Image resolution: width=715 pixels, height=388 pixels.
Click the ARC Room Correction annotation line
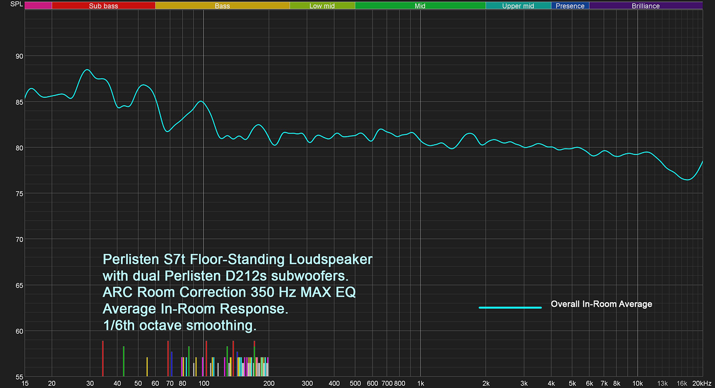tap(229, 292)
